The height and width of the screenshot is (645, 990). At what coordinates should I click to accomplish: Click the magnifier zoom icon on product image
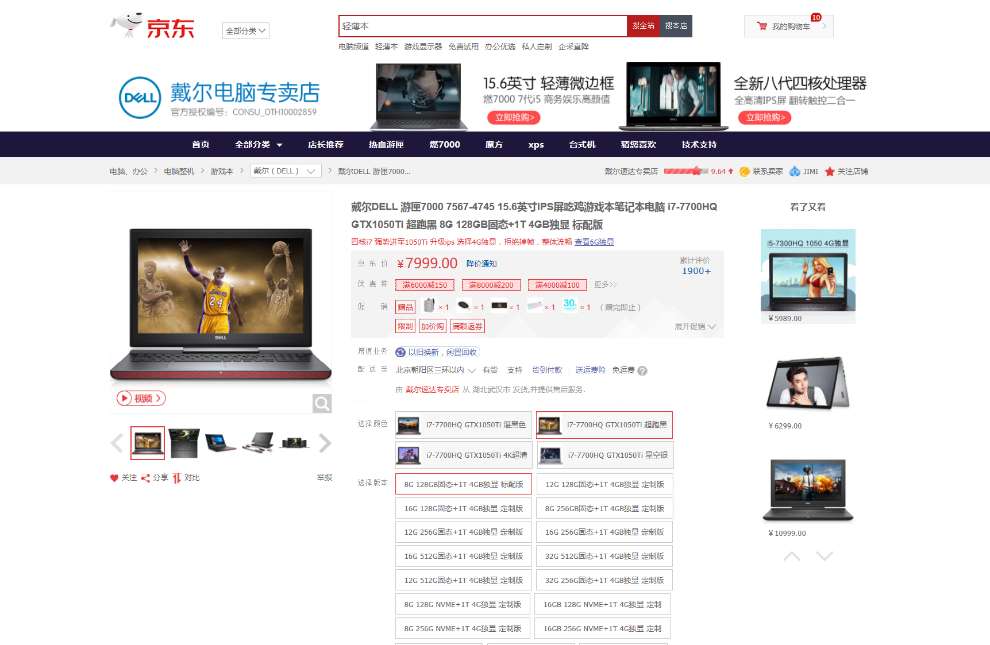pos(322,403)
